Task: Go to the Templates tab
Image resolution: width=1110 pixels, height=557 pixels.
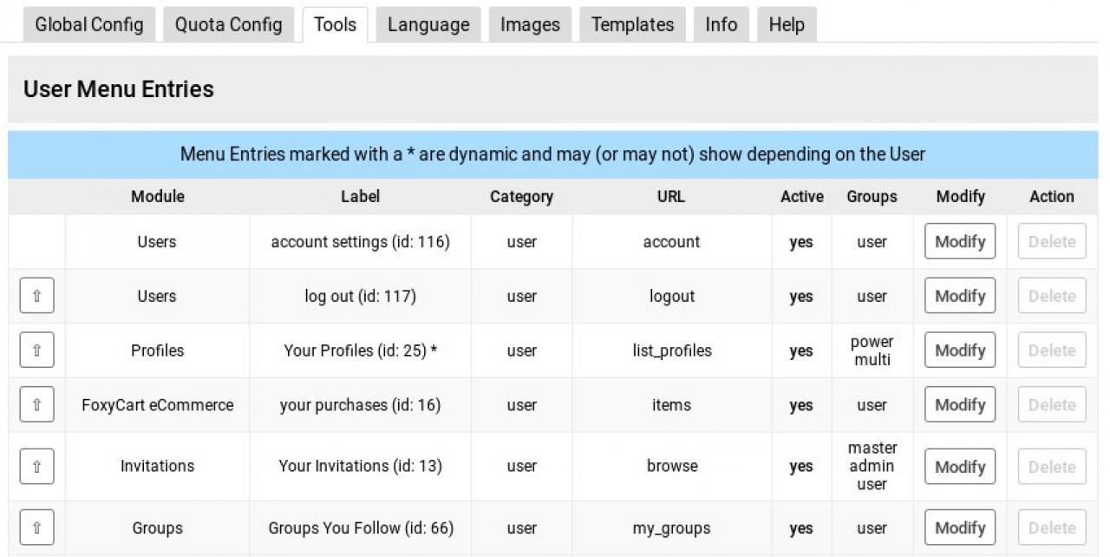Action: click(x=633, y=24)
